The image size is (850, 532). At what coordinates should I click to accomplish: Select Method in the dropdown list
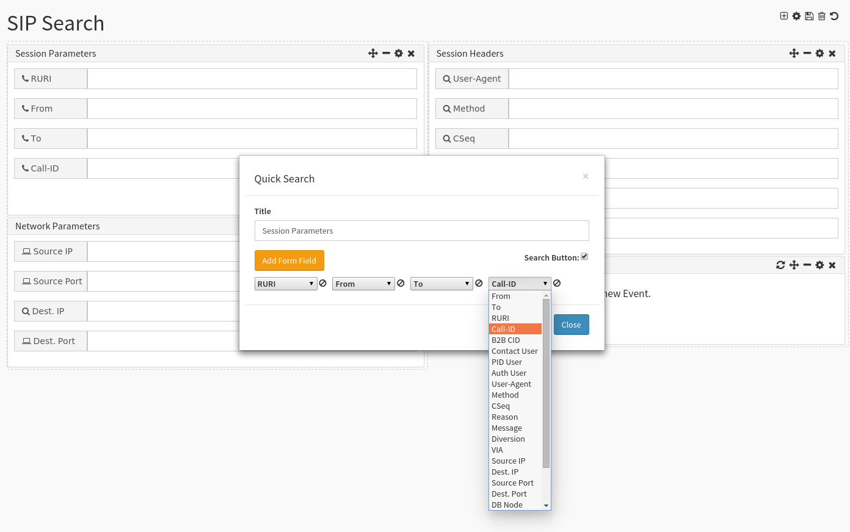[x=515, y=395]
